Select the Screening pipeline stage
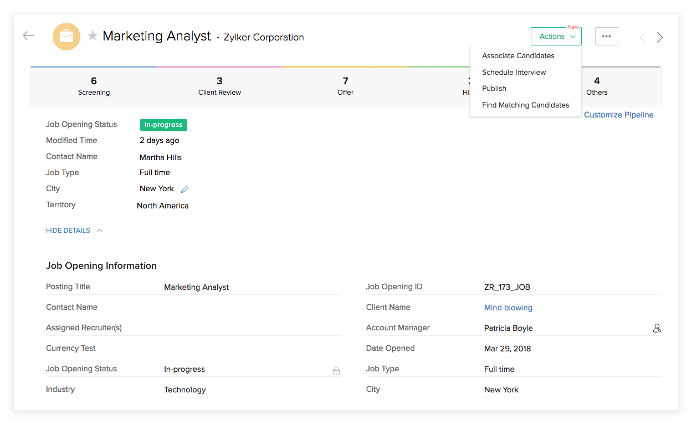692x424 pixels. point(94,86)
